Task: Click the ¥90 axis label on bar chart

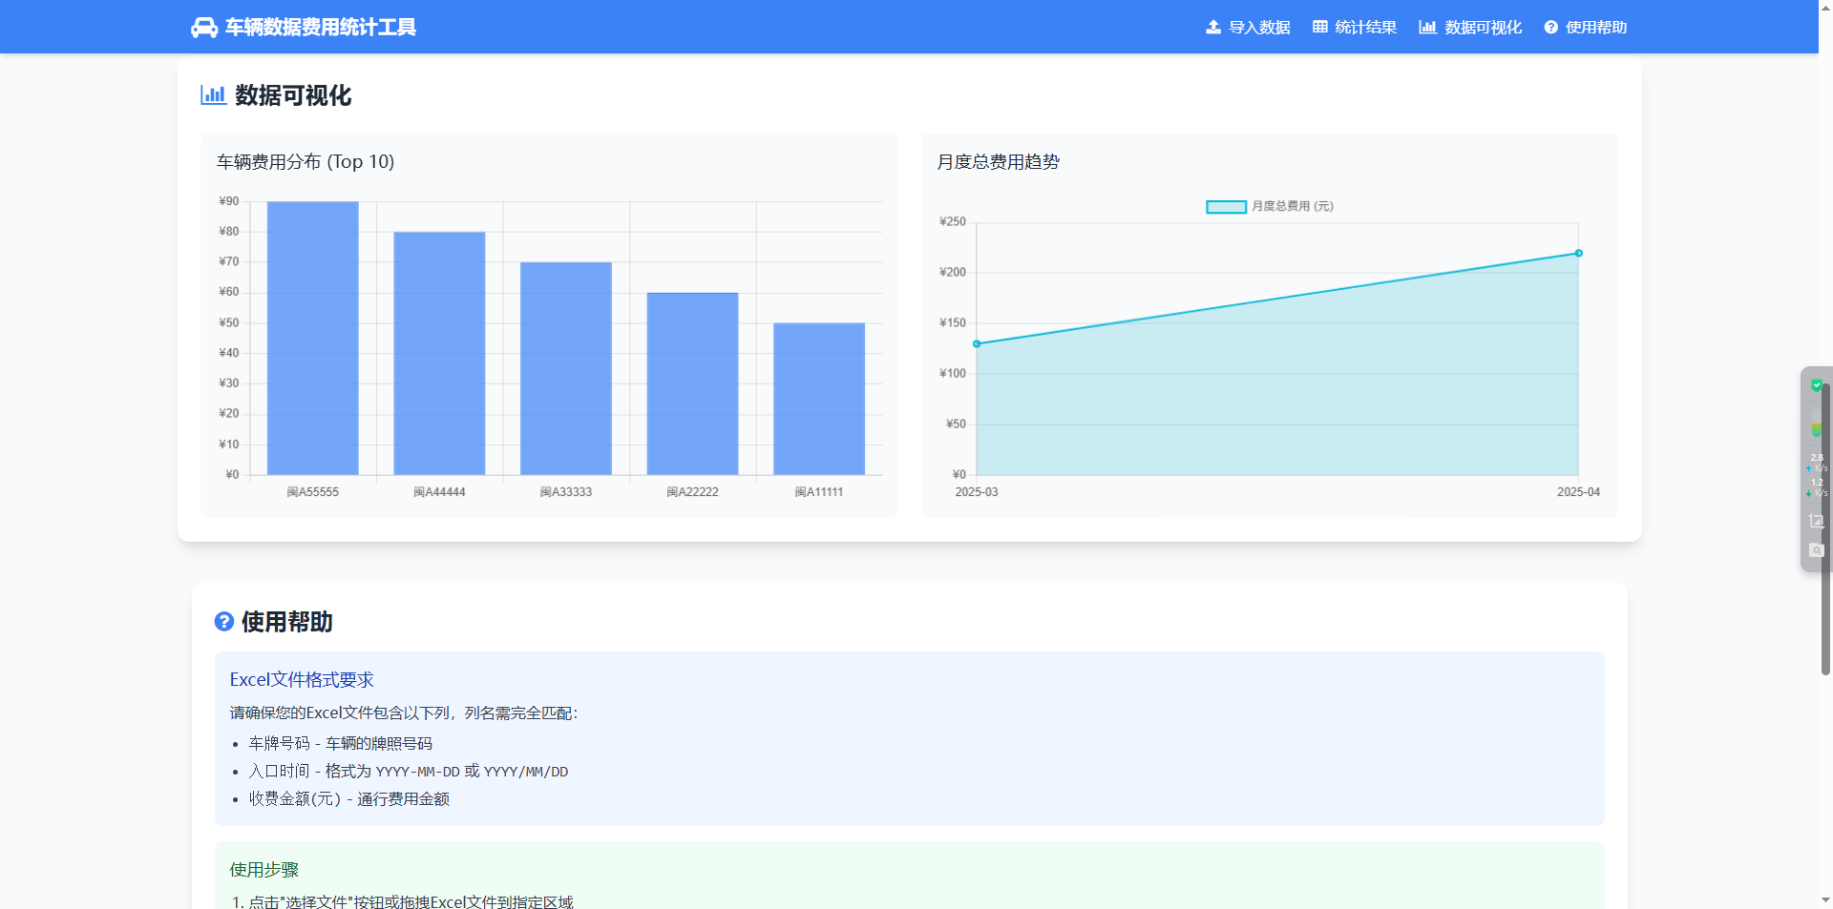Action: (x=229, y=201)
